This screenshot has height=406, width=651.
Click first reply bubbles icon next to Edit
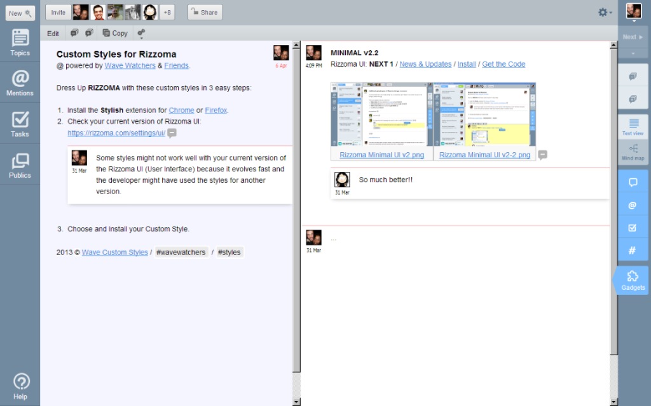[x=74, y=33]
